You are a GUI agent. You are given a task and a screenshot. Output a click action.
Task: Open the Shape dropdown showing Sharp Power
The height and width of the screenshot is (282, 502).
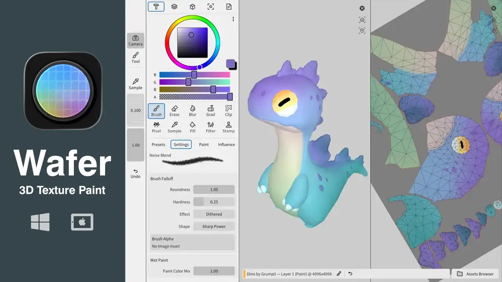click(x=214, y=226)
